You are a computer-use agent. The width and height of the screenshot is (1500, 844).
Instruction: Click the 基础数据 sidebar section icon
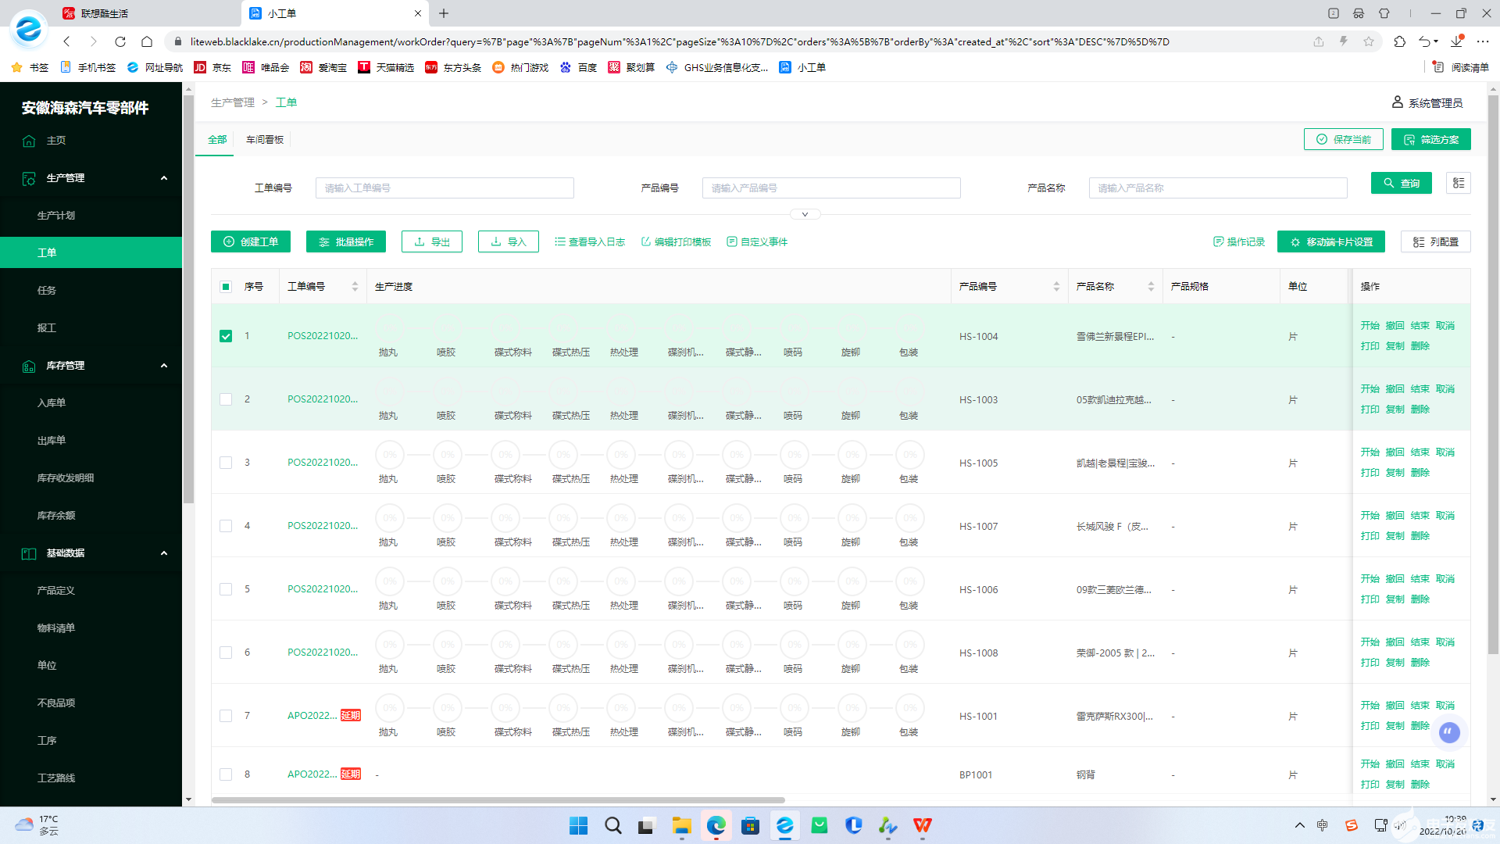pos(29,553)
